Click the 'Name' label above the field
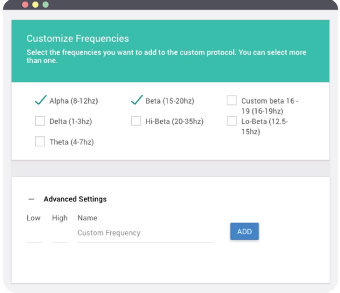Viewport: 340px width, 293px height. point(87,218)
